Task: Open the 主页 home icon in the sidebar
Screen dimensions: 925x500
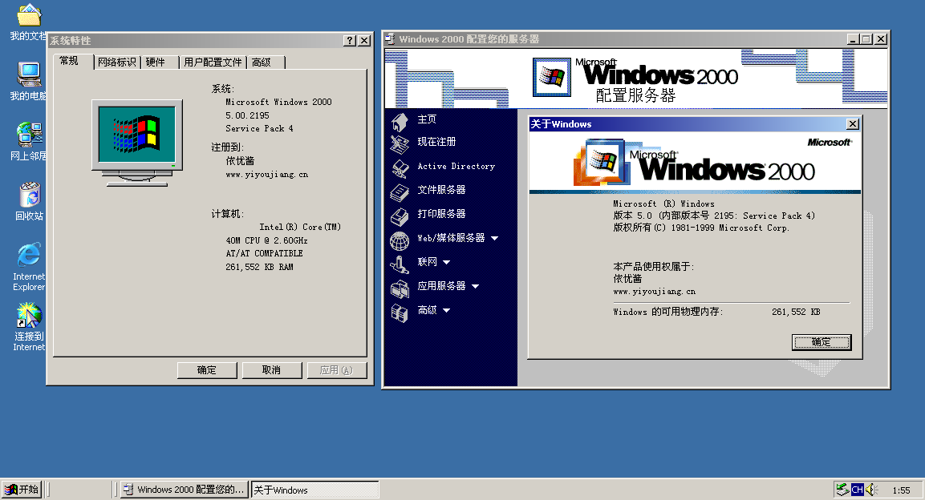Action: click(x=400, y=122)
